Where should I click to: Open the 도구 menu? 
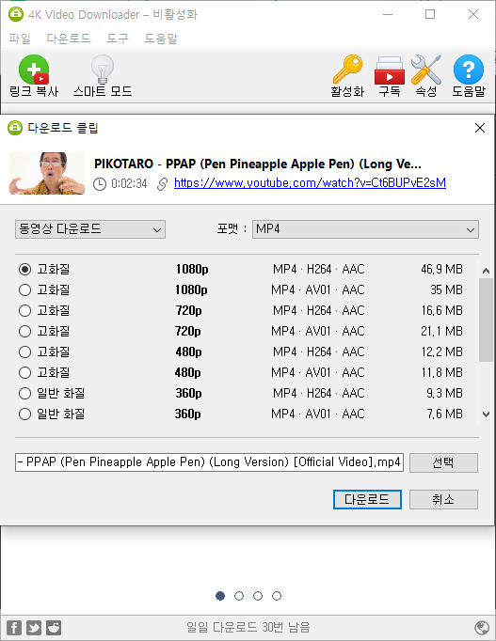118,39
